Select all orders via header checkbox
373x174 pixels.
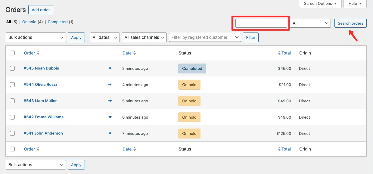[x=12, y=53]
